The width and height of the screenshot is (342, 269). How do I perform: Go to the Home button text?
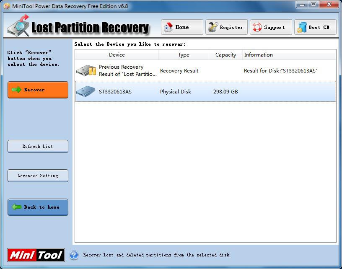coord(182,27)
